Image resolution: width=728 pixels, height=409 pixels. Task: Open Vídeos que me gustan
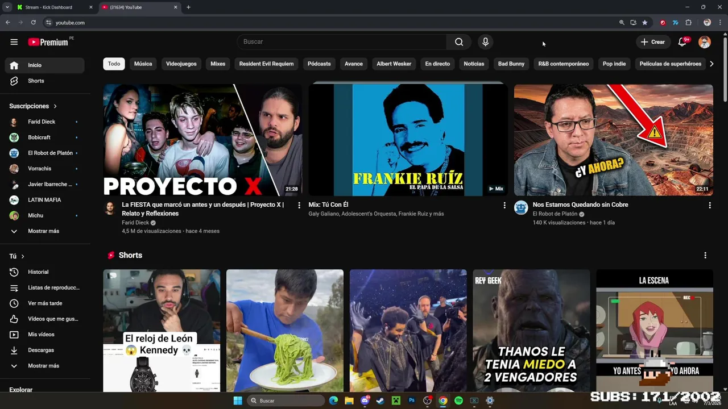tap(45, 319)
